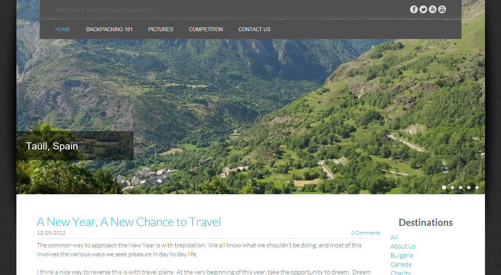Select the Canada destination link
This screenshot has height=275, width=501.
(x=401, y=264)
